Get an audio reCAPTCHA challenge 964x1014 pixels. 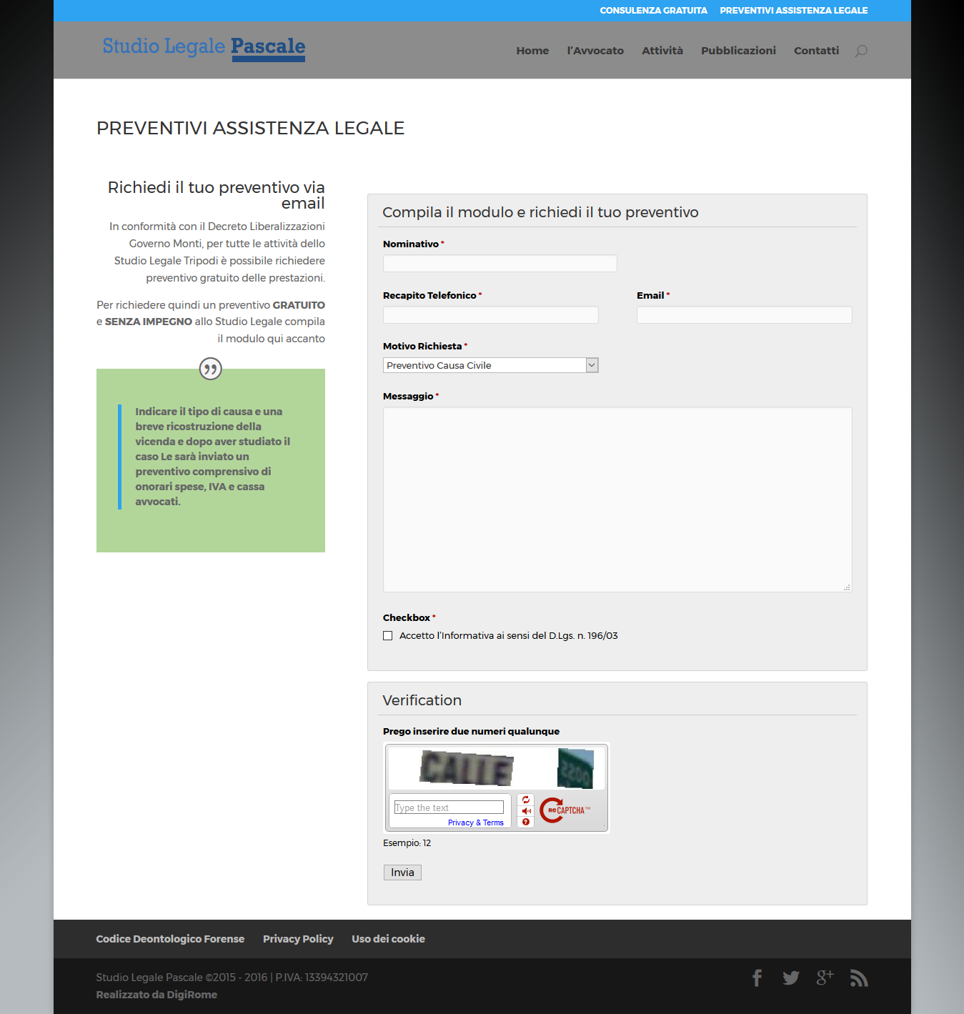526,811
